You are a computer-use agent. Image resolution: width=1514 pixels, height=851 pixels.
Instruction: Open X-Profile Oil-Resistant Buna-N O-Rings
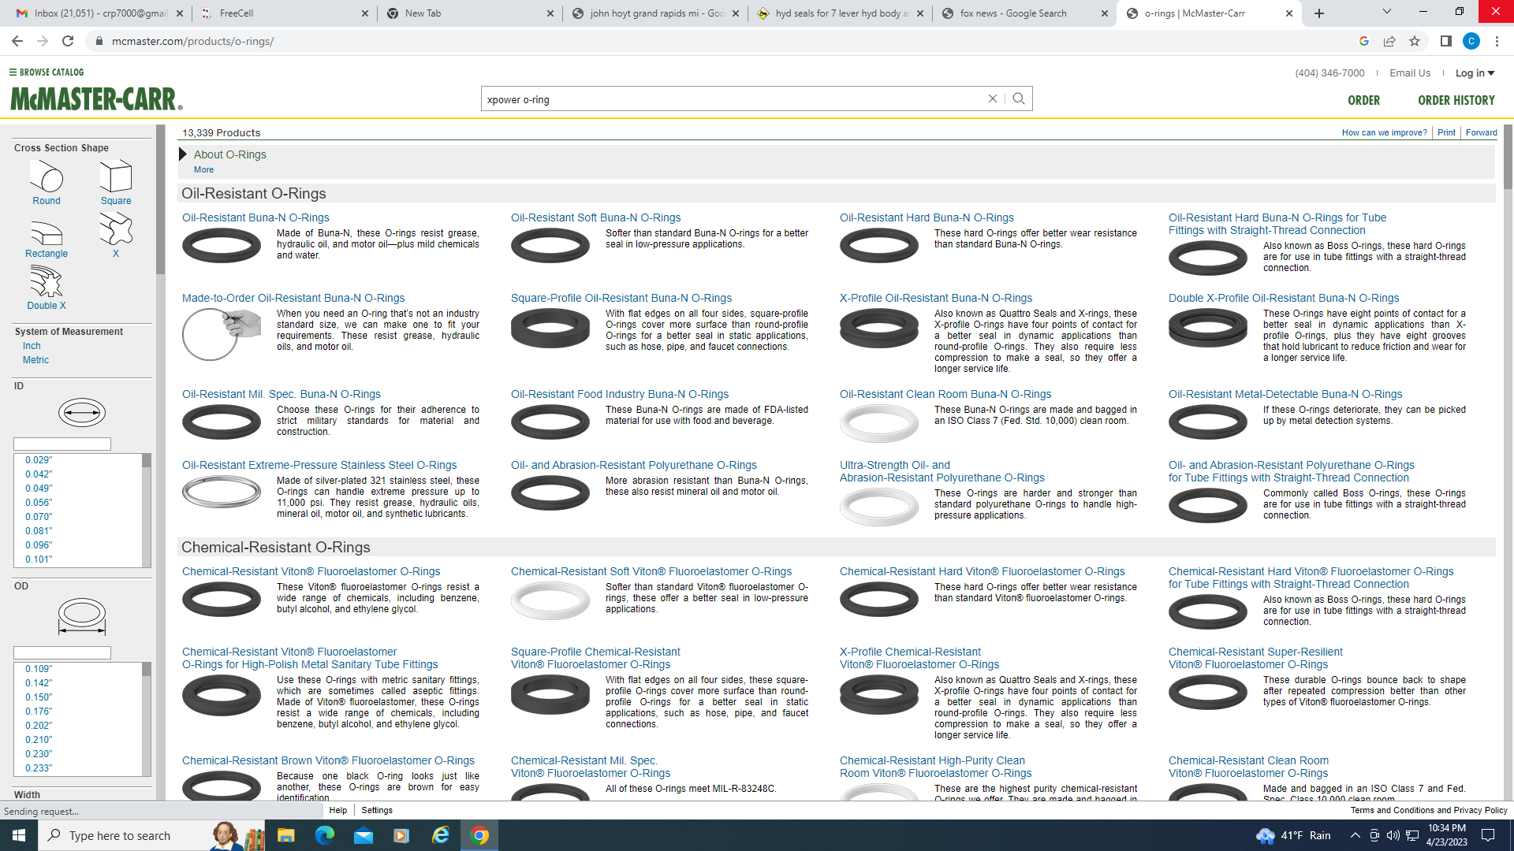click(935, 298)
